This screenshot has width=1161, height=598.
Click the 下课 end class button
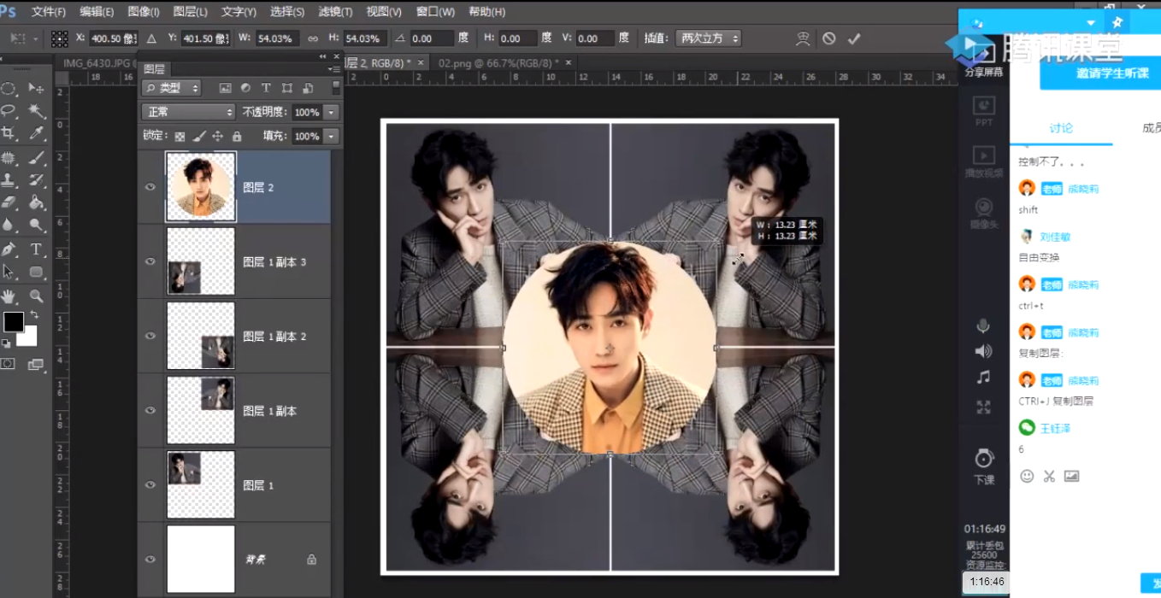(x=984, y=466)
